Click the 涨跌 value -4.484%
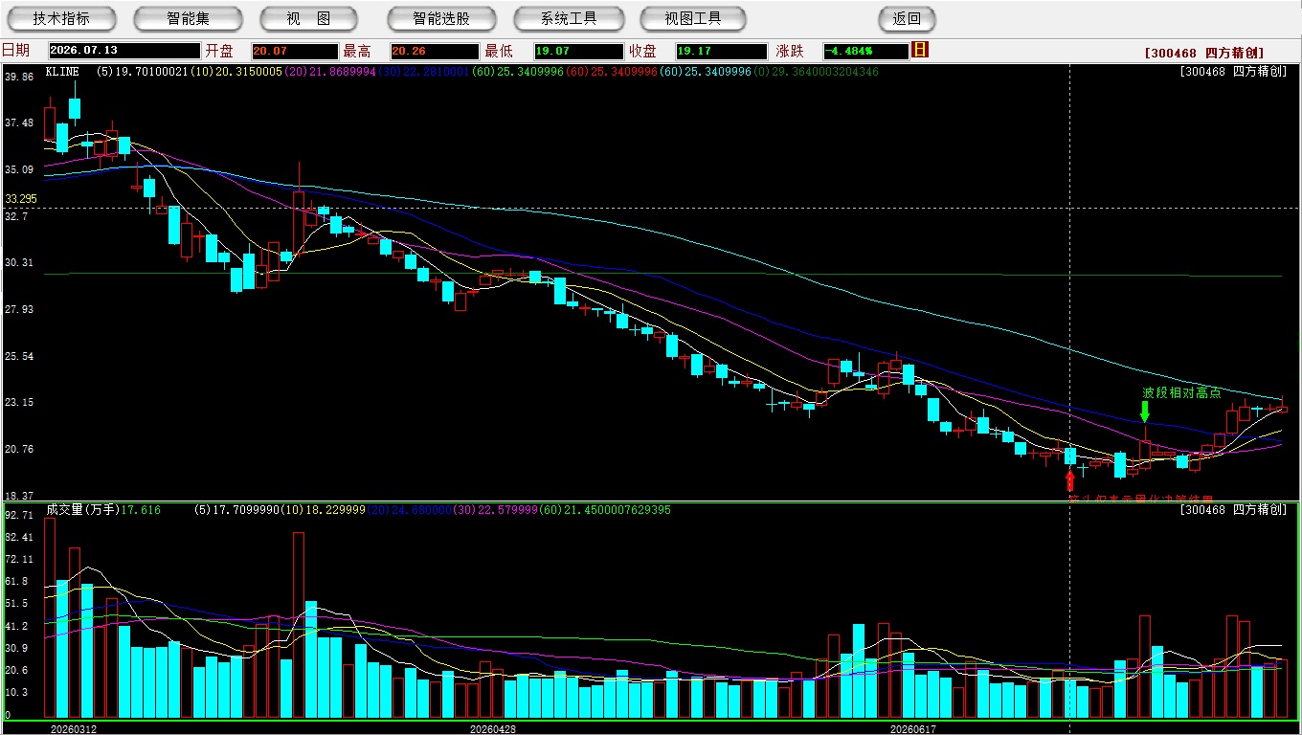The height and width of the screenshot is (735, 1302). (865, 52)
